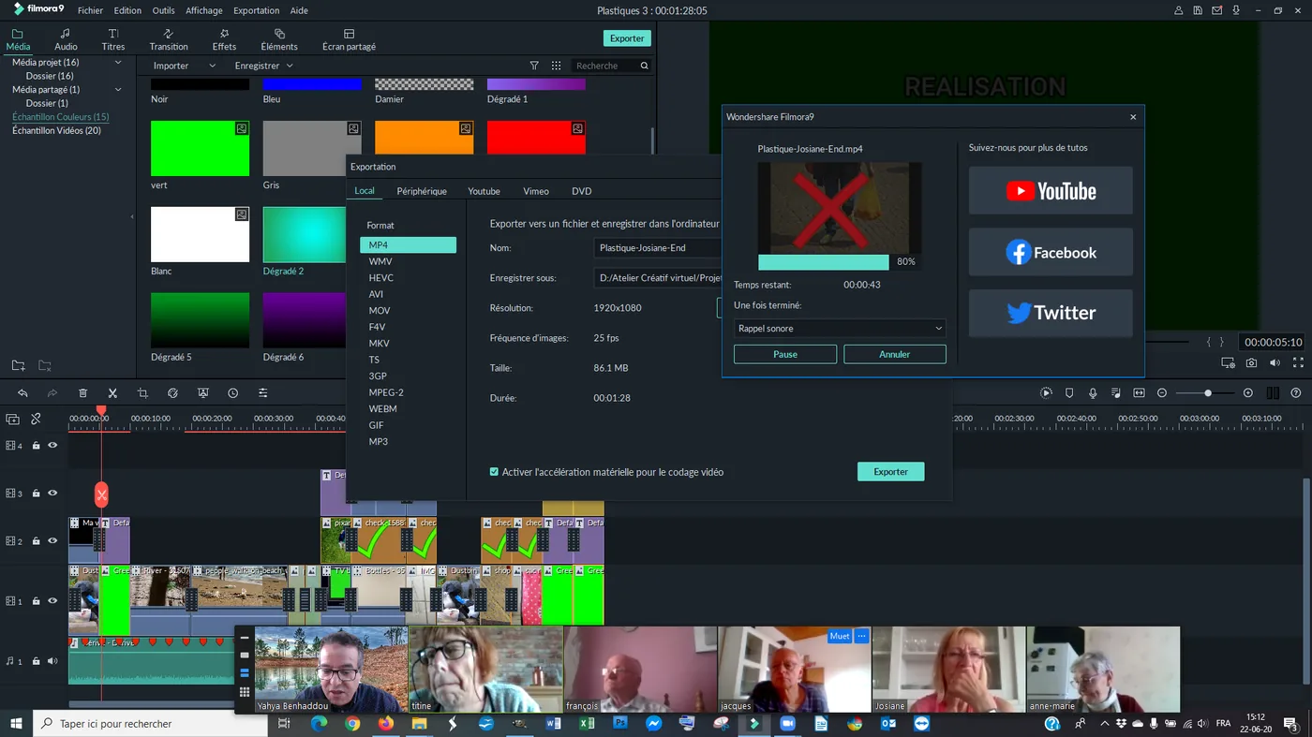1312x737 pixels.
Task: Pause the export with the Pause button
Action: coord(785,354)
